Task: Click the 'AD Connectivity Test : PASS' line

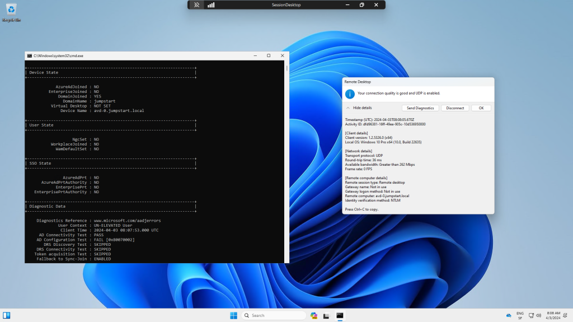Action: pyautogui.click(x=71, y=235)
